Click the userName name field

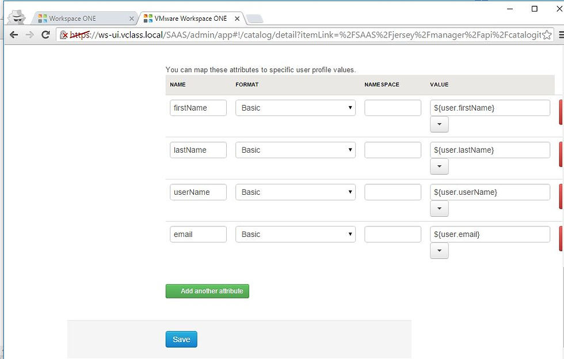198,192
